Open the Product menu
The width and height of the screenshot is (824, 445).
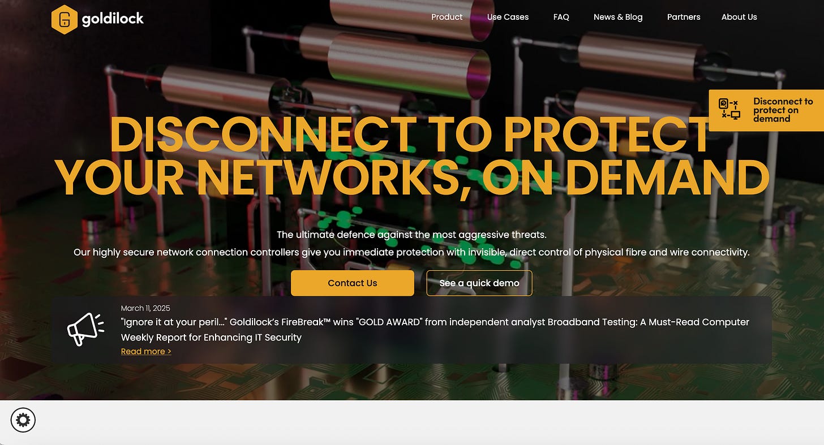pyautogui.click(x=447, y=17)
